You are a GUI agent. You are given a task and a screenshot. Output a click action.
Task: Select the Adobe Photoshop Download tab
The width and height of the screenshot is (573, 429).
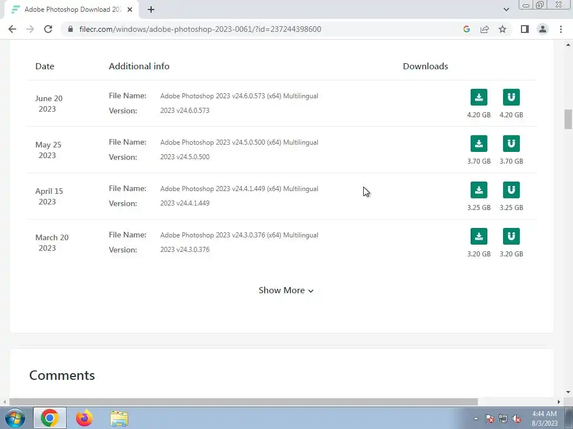click(72, 9)
